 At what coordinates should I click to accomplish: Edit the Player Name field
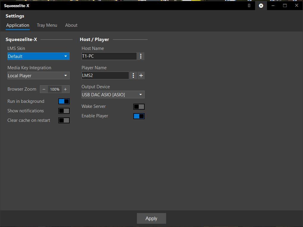105,75
